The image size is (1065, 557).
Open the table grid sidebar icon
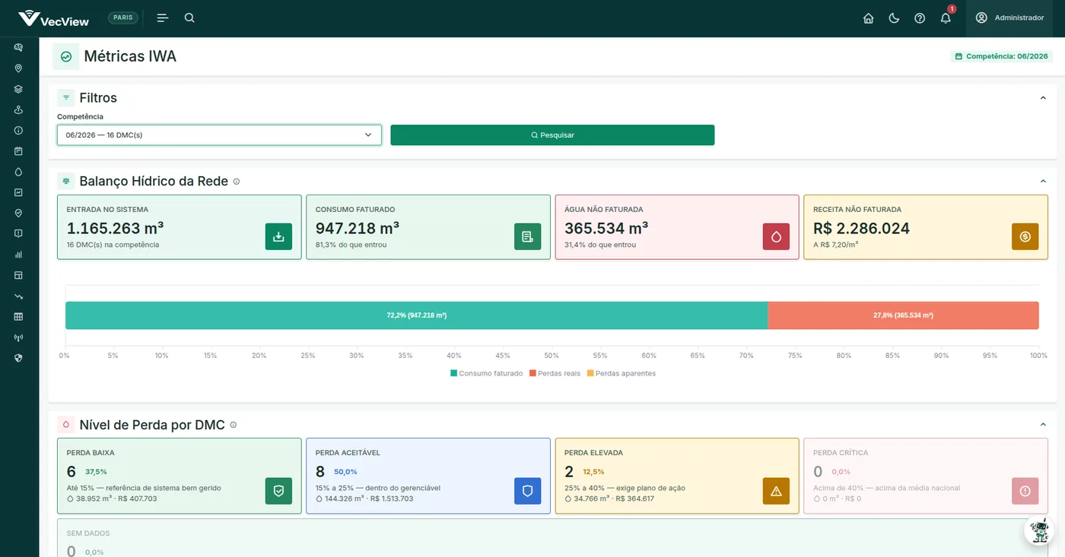(x=18, y=317)
